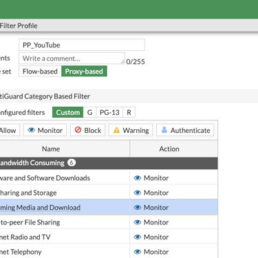Image resolution: width=258 pixels, height=258 pixels.
Task: Click the Bandwidth Consuming count badge 6
Action: tap(72, 162)
